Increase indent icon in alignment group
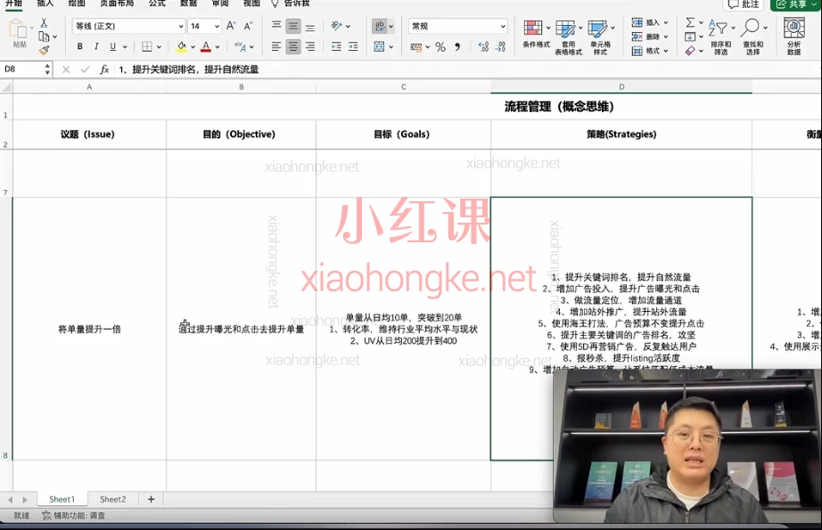The width and height of the screenshot is (822, 530). click(x=353, y=46)
